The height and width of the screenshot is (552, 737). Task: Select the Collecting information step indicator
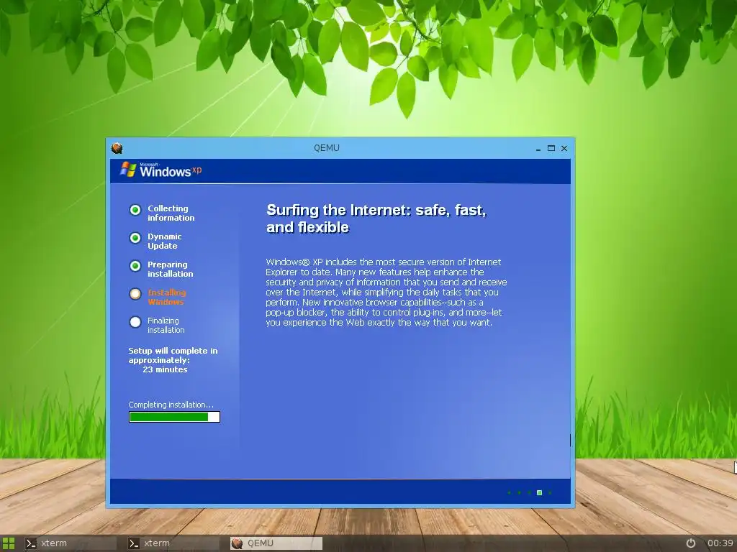pyautogui.click(x=135, y=210)
